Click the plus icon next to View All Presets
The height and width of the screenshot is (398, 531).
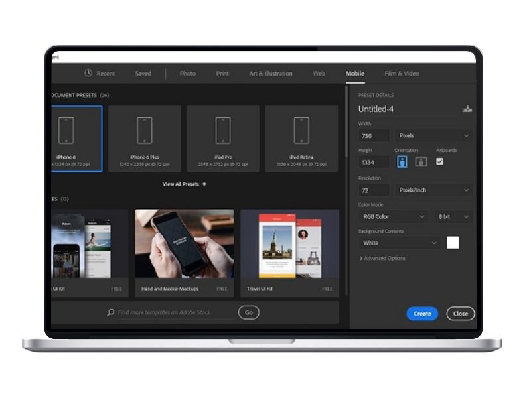click(x=204, y=184)
